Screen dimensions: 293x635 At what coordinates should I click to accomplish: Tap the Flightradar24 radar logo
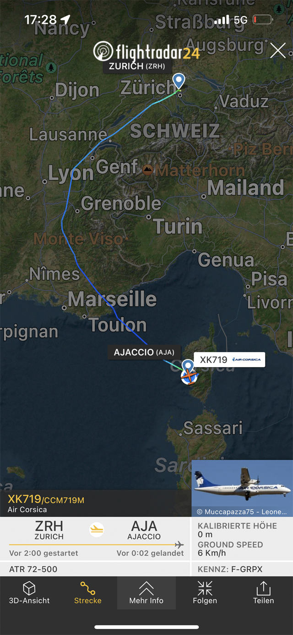click(x=103, y=51)
